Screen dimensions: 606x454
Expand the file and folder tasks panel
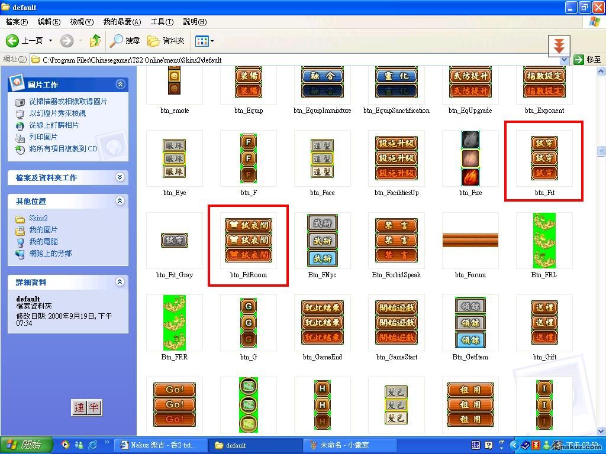tap(120, 177)
